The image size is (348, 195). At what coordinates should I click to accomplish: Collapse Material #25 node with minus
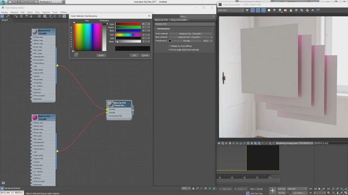pos(53,30)
